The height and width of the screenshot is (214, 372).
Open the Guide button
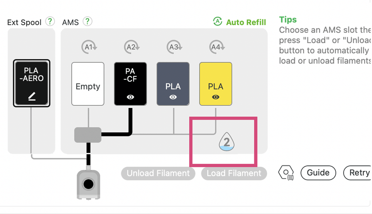pos(318,173)
